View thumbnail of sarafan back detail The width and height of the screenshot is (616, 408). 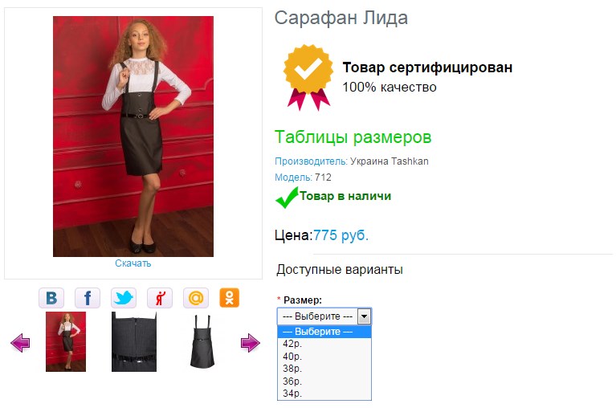click(134, 341)
